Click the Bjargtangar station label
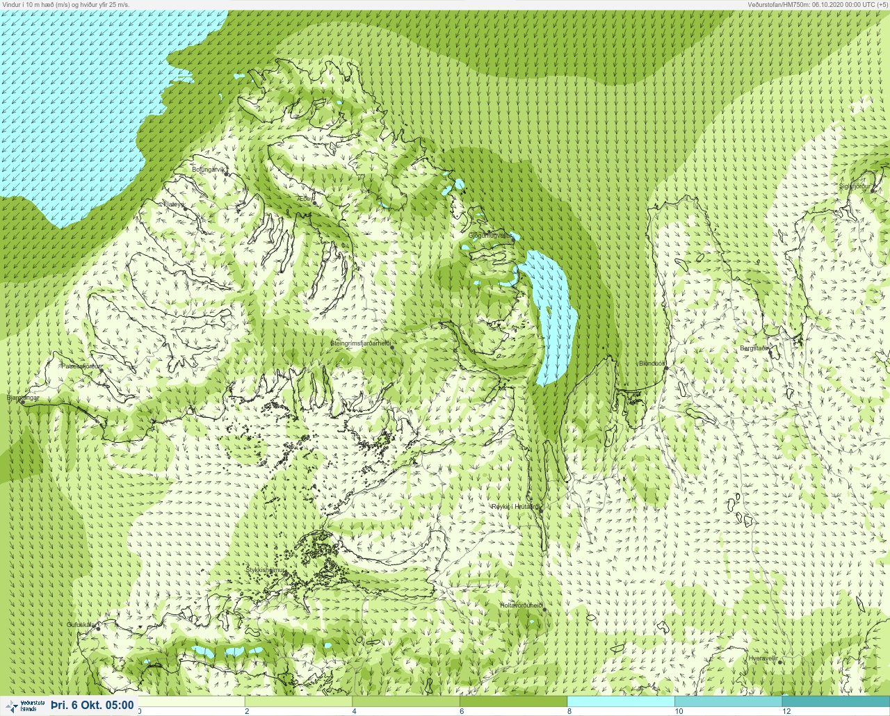 click(x=22, y=398)
